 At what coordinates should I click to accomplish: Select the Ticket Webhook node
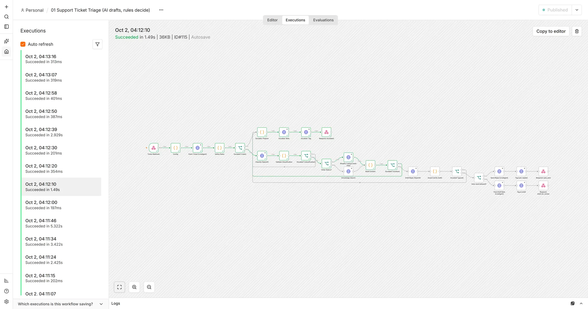(154, 148)
